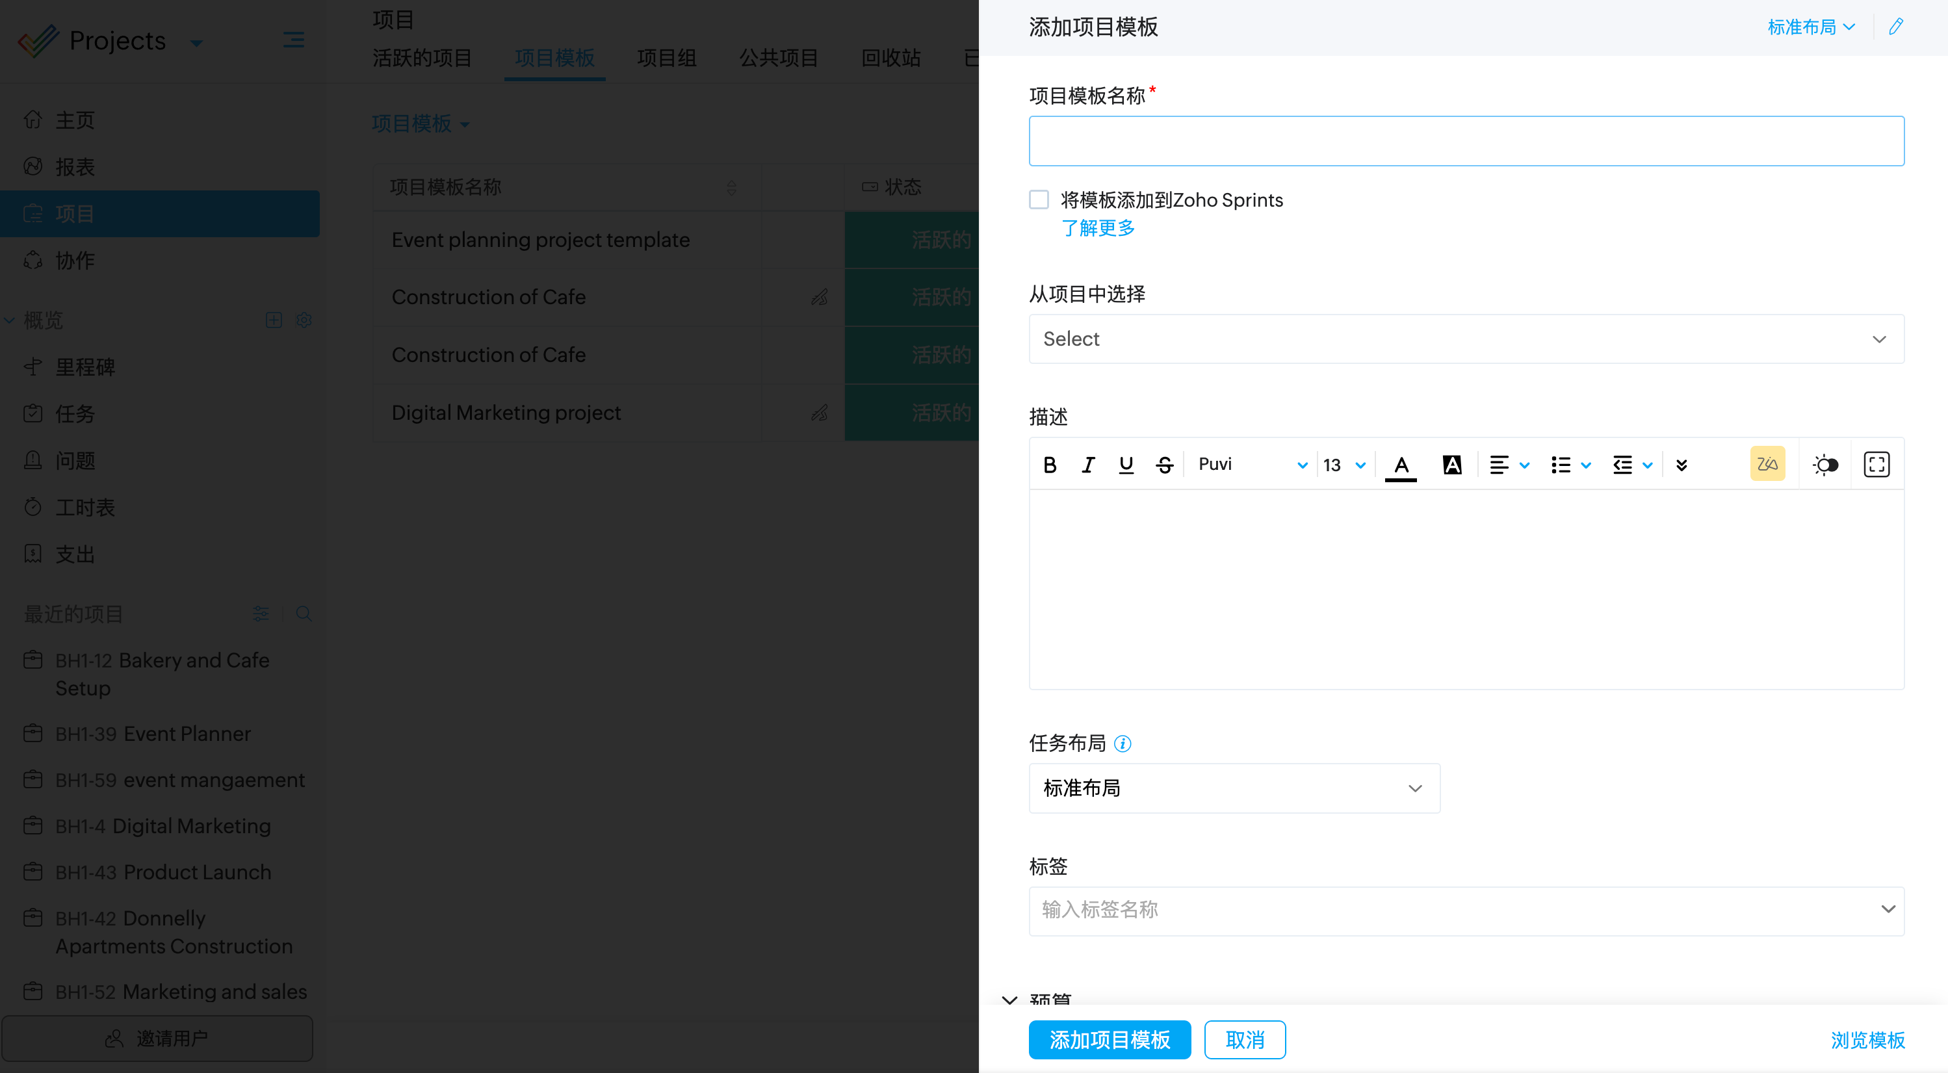Viewport: 1948px width, 1073px height.
Task: Click the 添加项目模板 submit button
Action: [x=1110, y=1040]
